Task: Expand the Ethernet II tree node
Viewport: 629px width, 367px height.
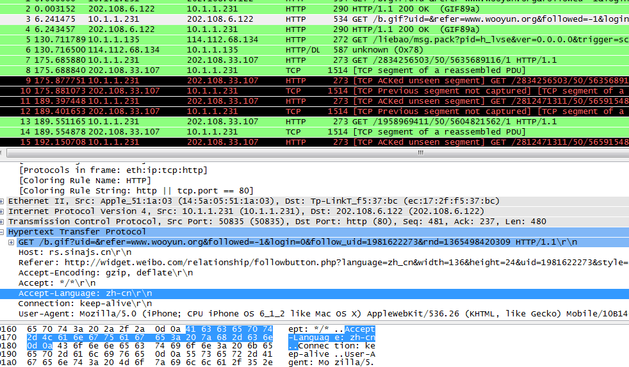Action: [x=3, y=201]
